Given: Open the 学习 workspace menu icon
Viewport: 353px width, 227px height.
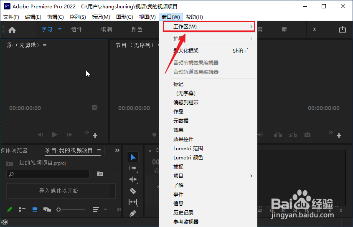Looking at the screenshot, I should click(60, 30).
